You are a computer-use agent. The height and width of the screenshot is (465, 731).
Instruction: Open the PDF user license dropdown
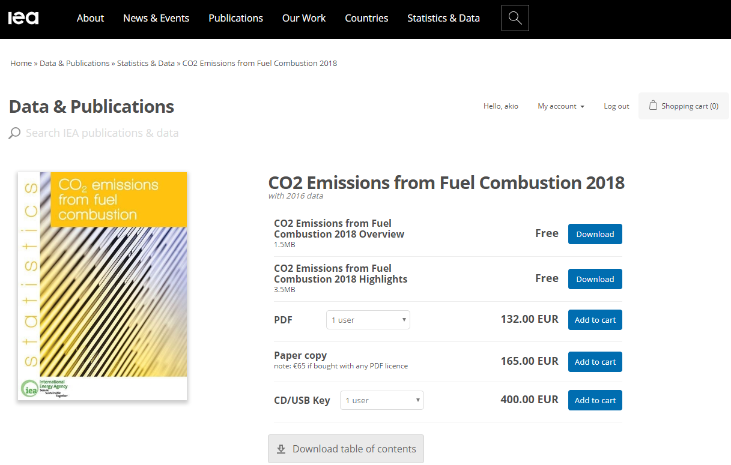[x=368, y=320]
